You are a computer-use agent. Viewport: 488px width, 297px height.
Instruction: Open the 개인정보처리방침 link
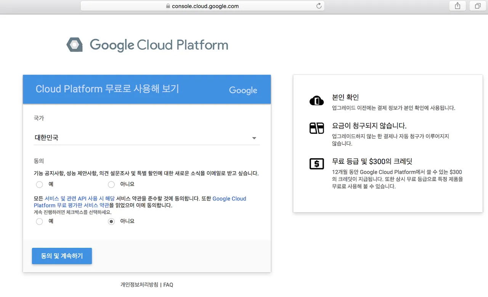click(x=139, y=285)
